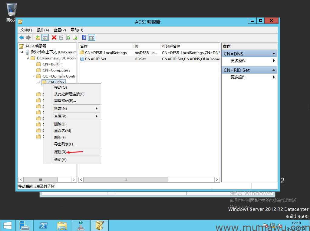Click the green Refresh toolbar icon

[68, 37]
